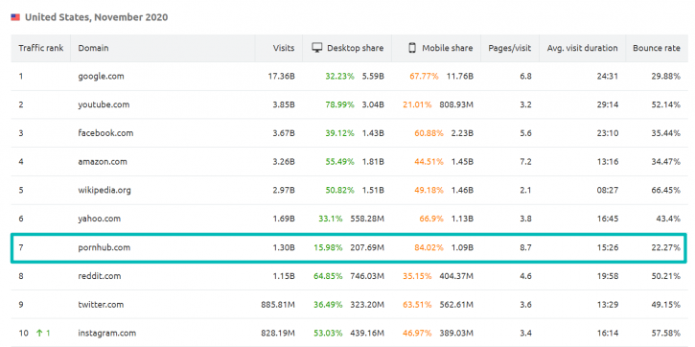Open the reddit.com domain entry
This screenshot has width=695, height=347.
100,276
